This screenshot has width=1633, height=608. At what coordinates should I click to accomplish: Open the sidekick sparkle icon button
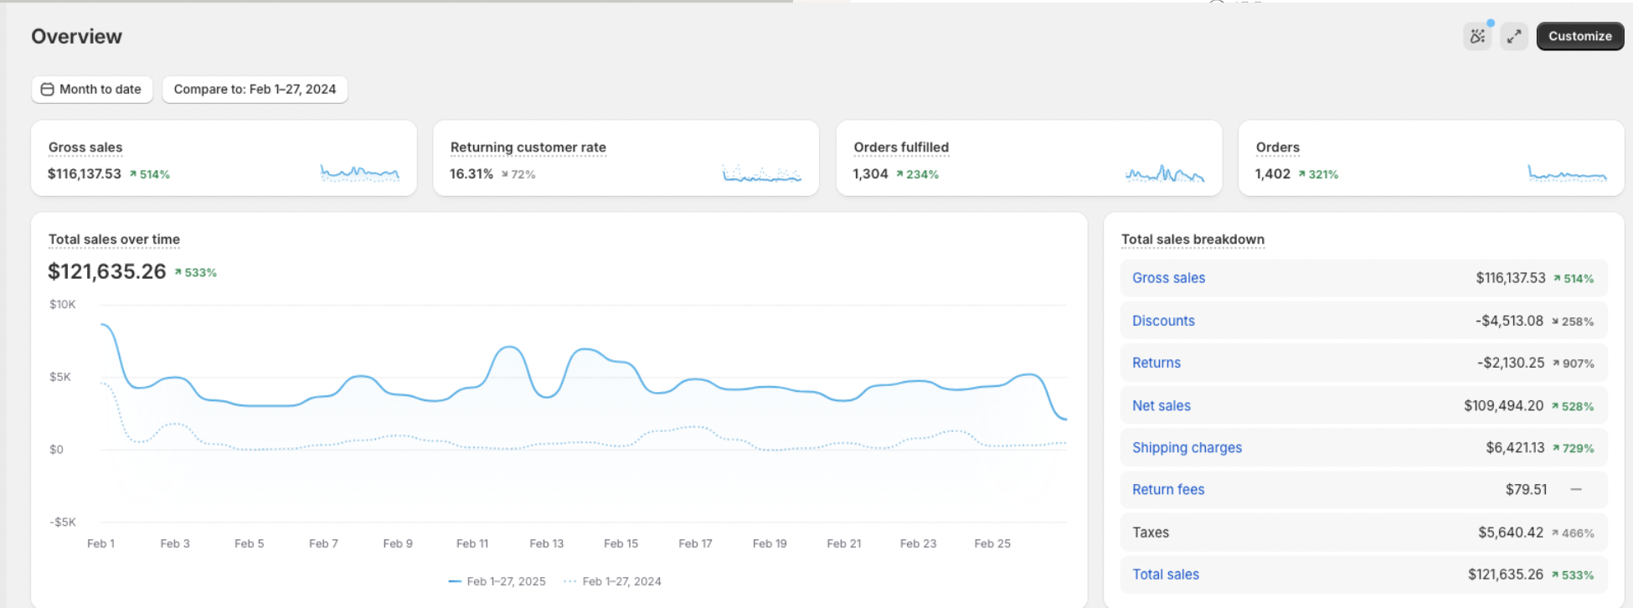pos(1477,36)
